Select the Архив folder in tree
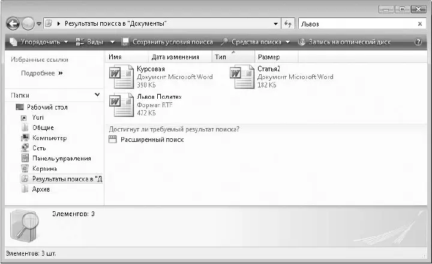The height and width of the screenshot is (264, 432). 40,189
